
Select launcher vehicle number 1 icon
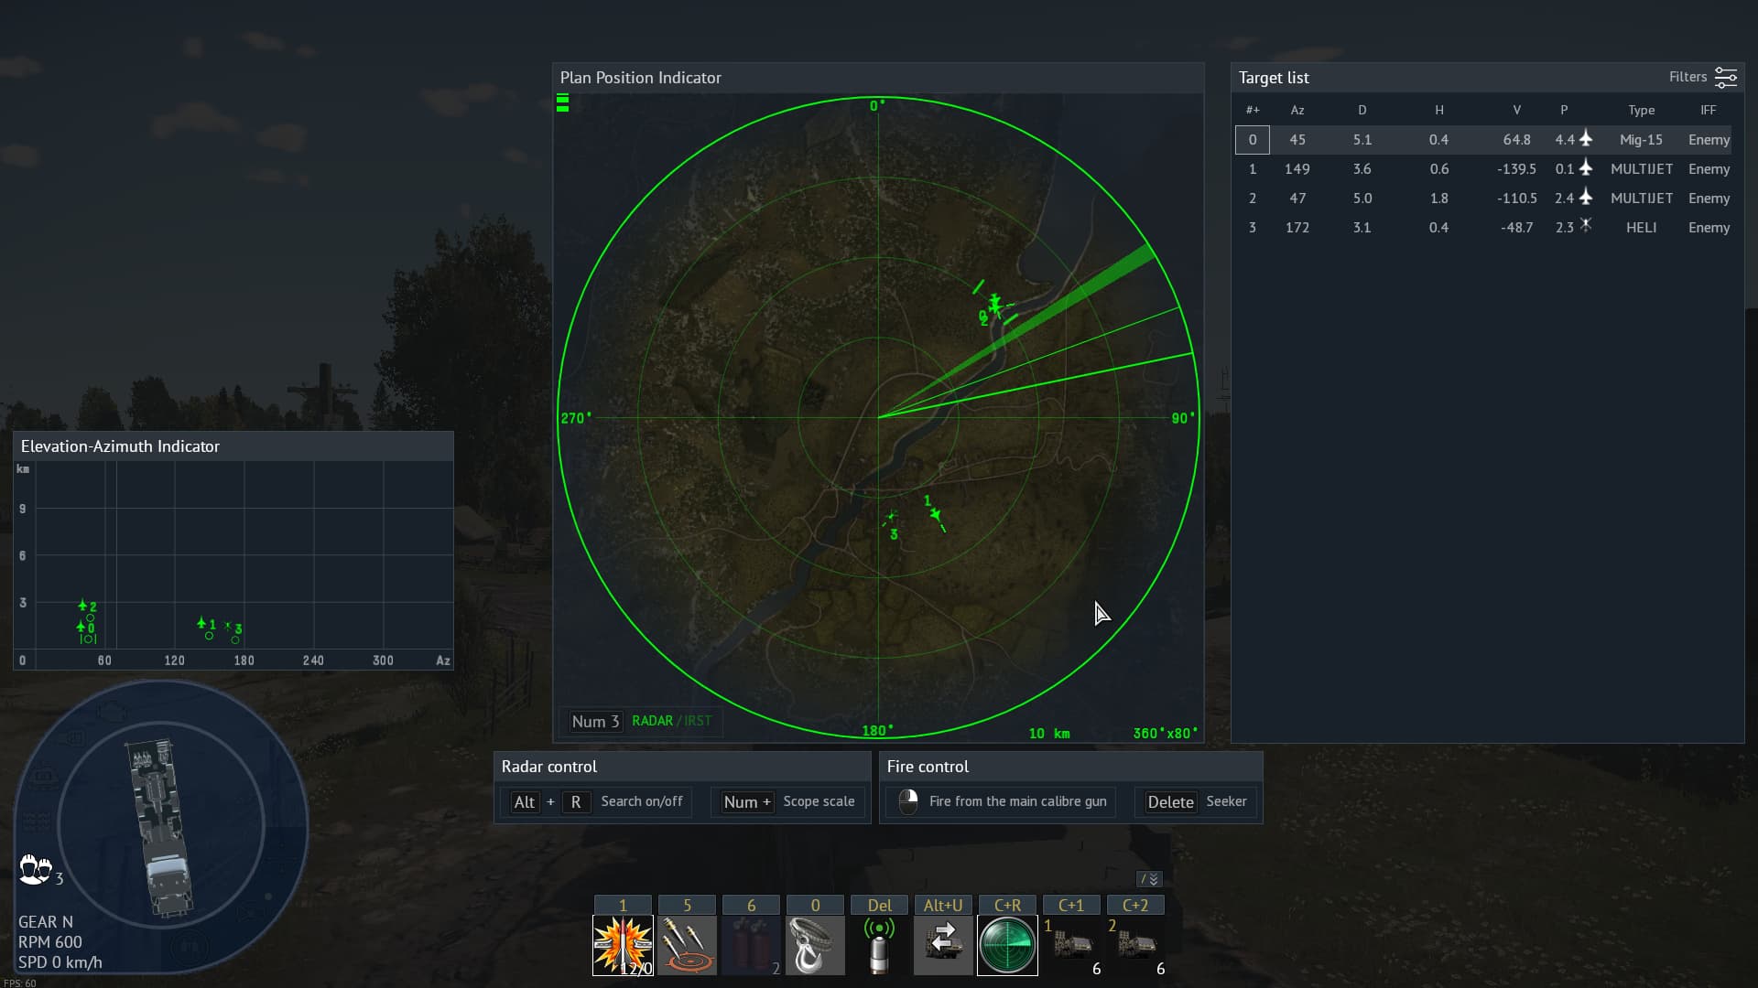1071,945
